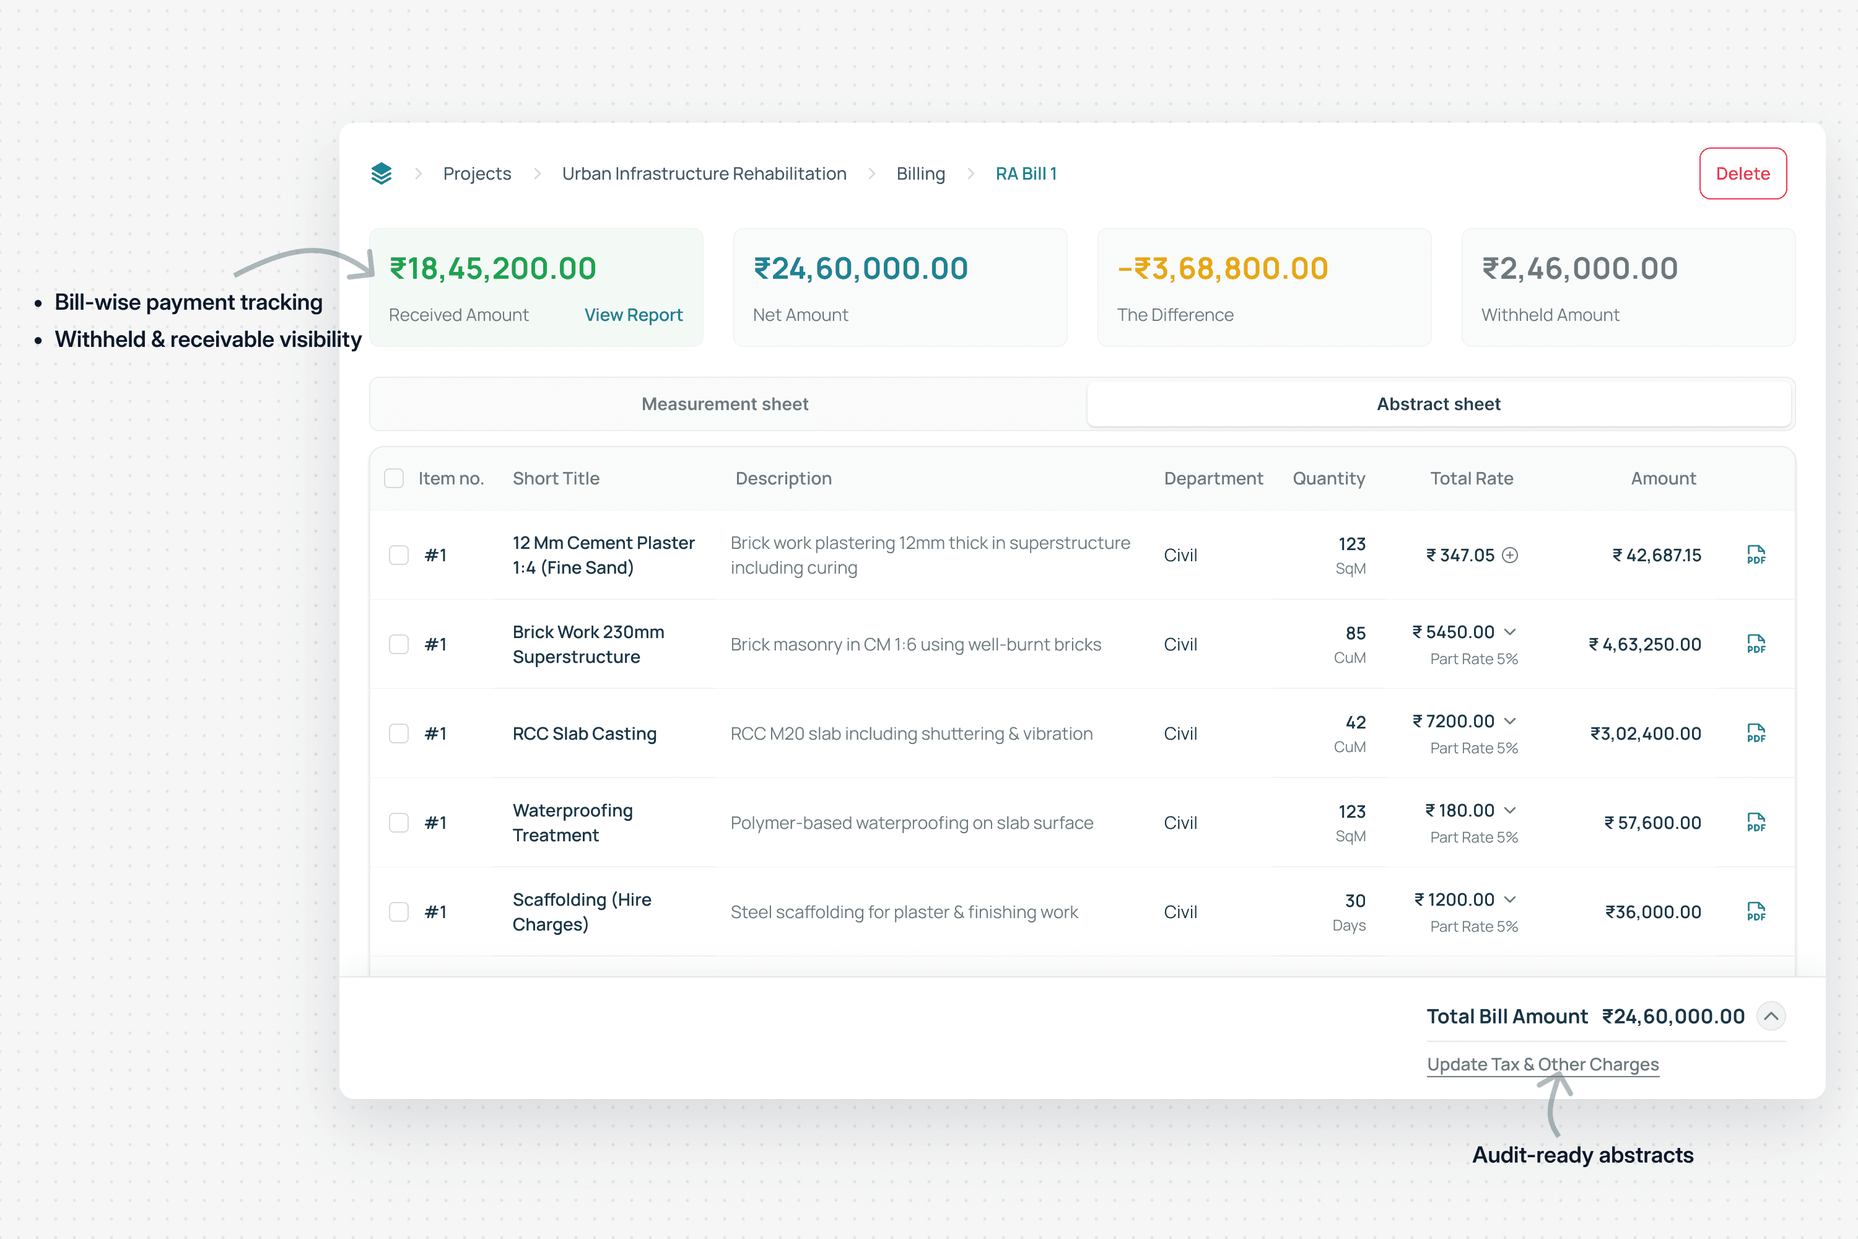The image size is (1858, 1239).
Task: Check the RCC Slab Casting row
Action: (399, 733)
